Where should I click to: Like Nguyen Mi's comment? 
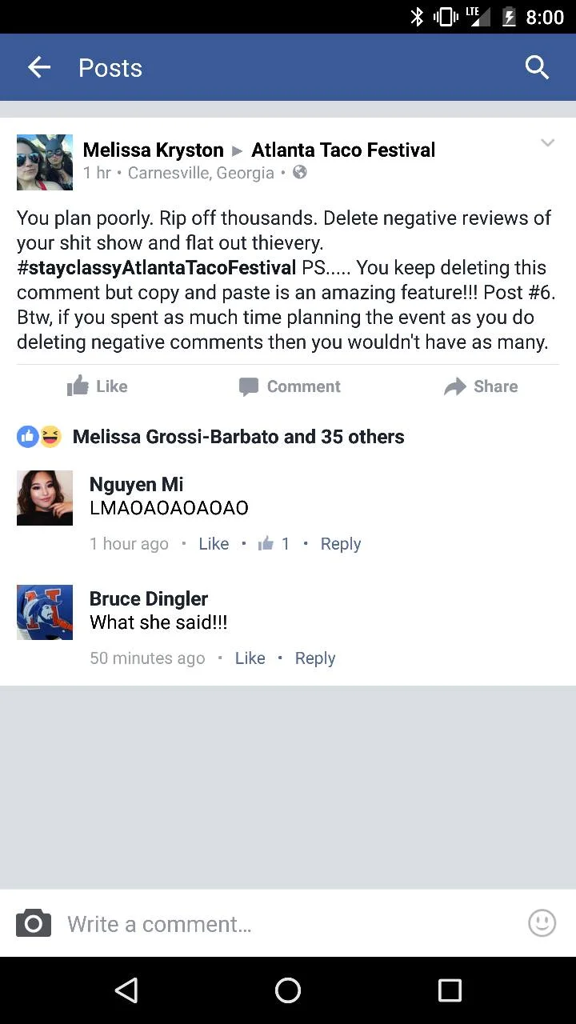(x=214, y=544)
